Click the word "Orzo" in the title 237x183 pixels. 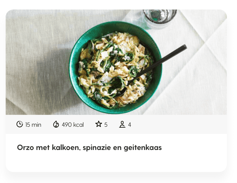coord(25,148)
